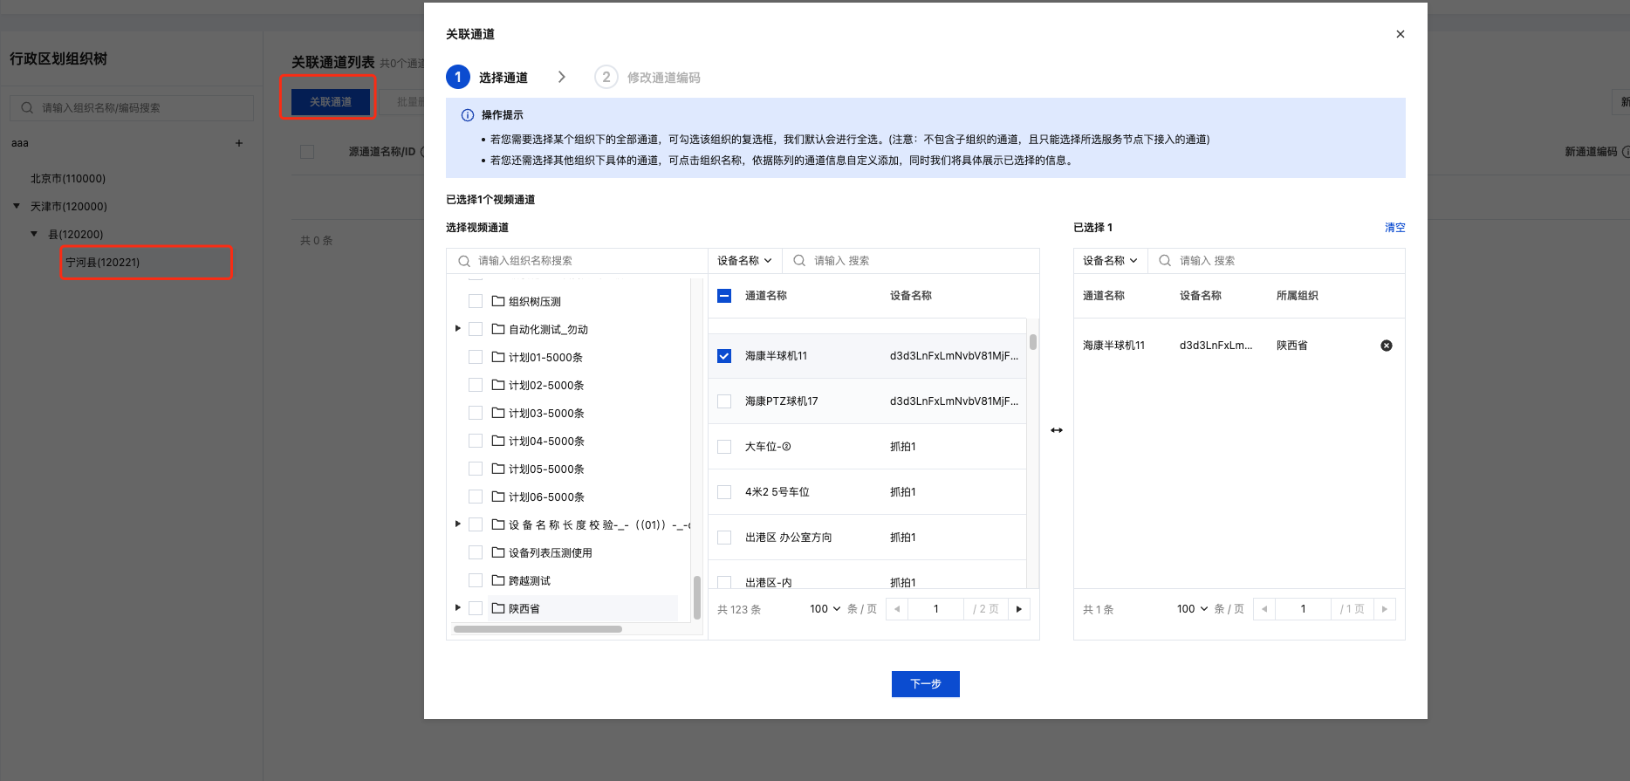Click the step 1 circle icon
The image size is (1630, 781).
(x=458, y=77)
